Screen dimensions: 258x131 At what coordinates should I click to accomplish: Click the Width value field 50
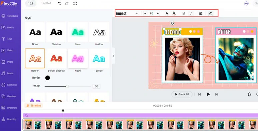tap(96, 86)
